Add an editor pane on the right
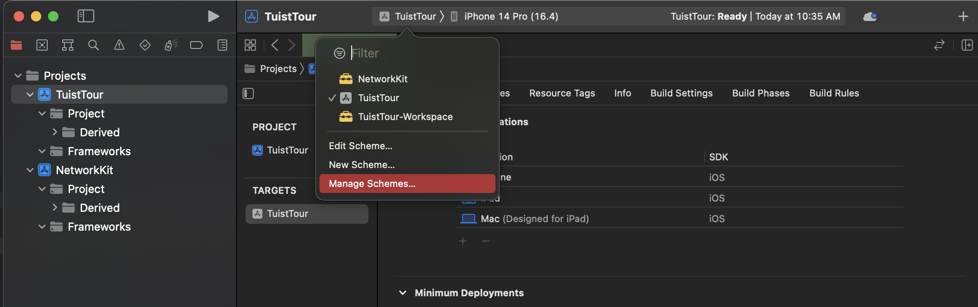 point(967,45)
